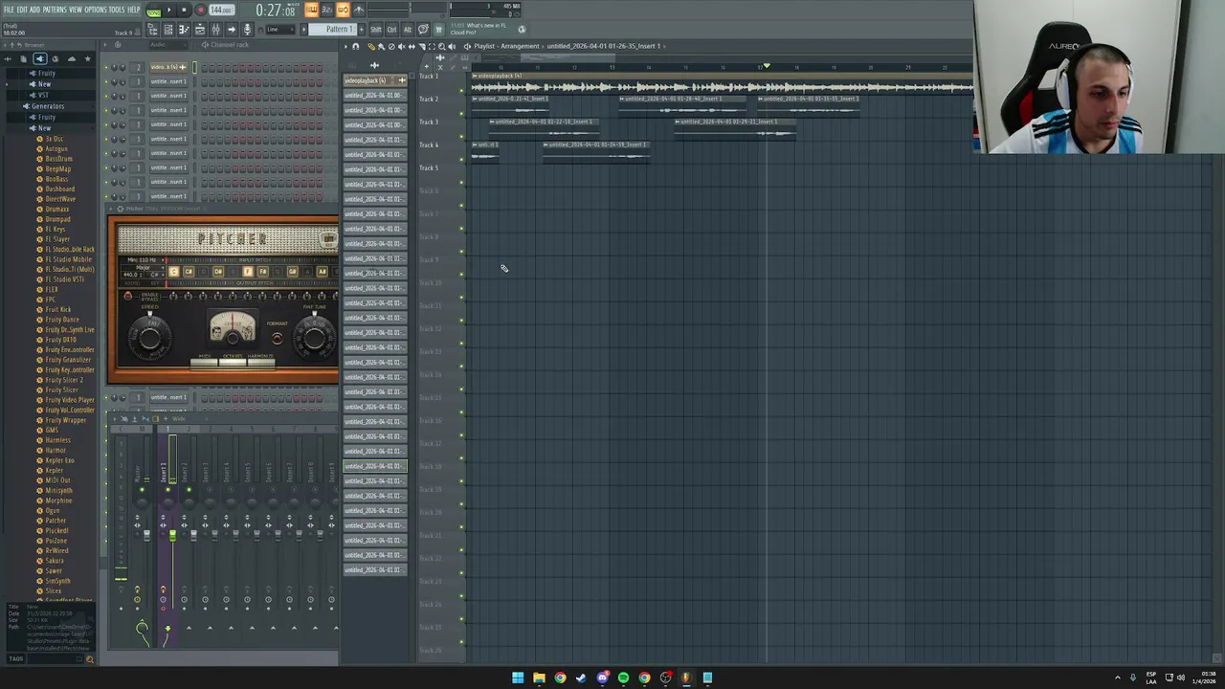Select Sytrus-like Sakura generator in browser
Viewport: 1225px width, 689px height.
coord(55,561)
